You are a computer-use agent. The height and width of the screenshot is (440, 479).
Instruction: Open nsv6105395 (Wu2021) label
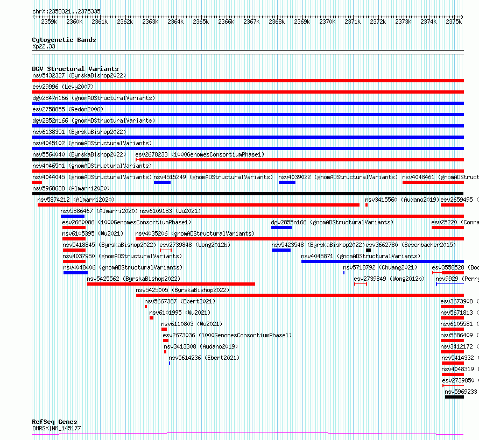[93, 233]
